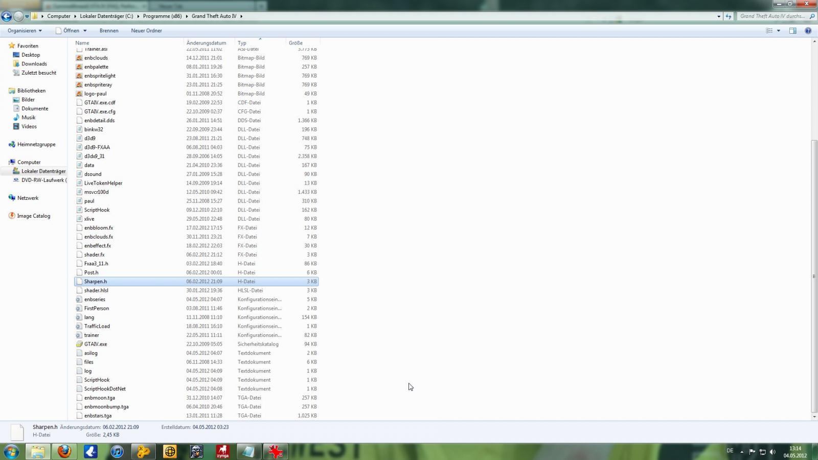The width and height of the screenshot is (818, 460).
Task: Select the logo-paul bitmap file icon
Action: (x=79, y=94)
